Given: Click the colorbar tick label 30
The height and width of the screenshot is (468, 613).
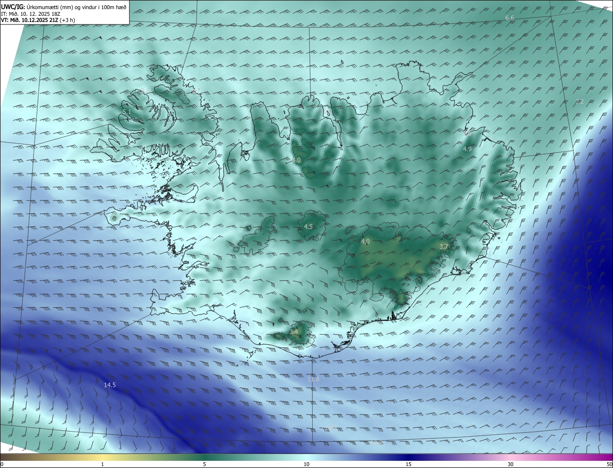Looking at the screenshot, I should pyautogui.click(x=511, y=465).
